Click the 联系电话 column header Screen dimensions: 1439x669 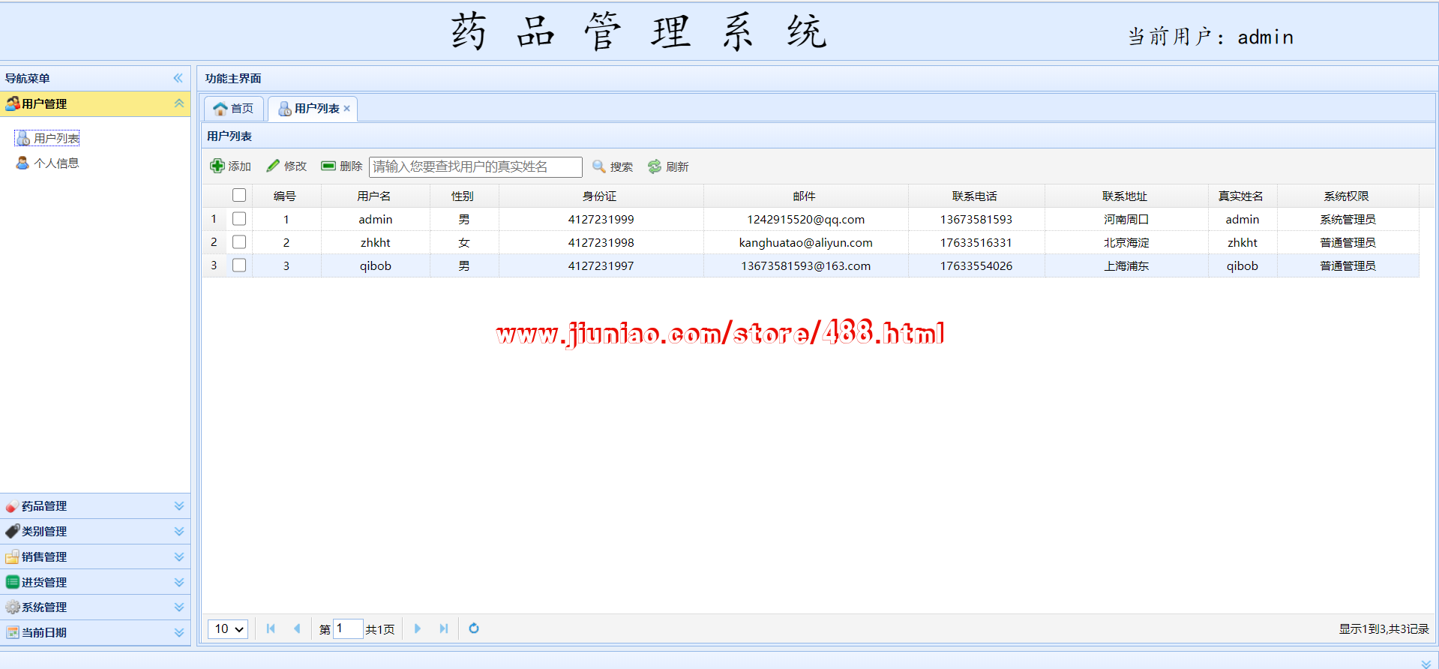click(x=975, y=196)
